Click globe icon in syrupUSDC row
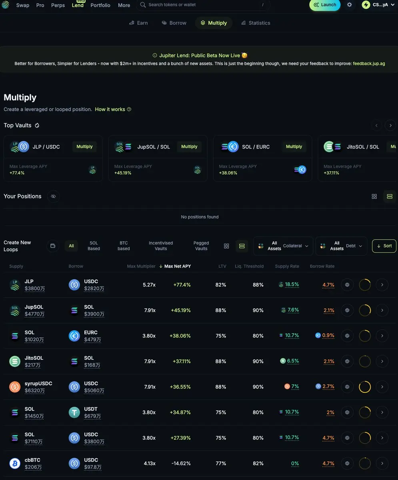 [347, 387]
